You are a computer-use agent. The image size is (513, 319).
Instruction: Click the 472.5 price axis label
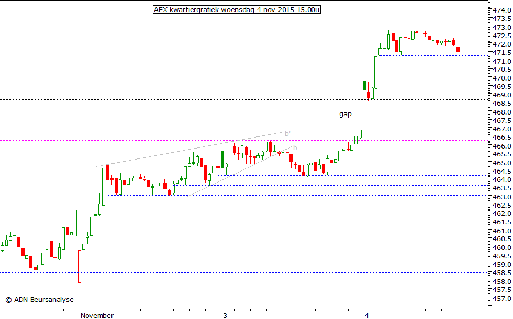501,36
